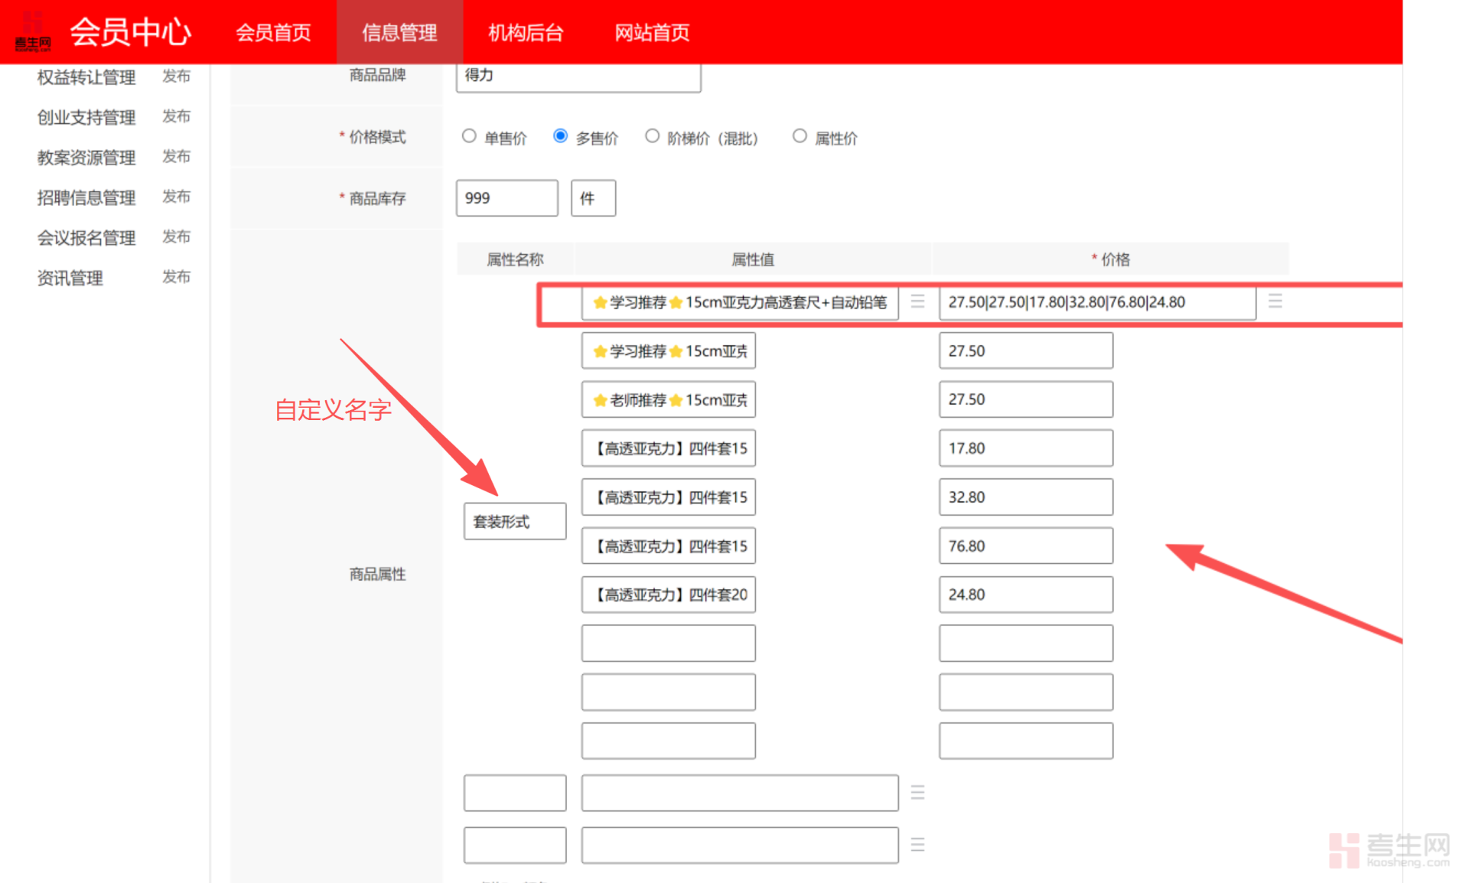Click 发布 next to 招聘信息管理
The height and width of the screenshot is (883, 1469).
pos(176,197)
